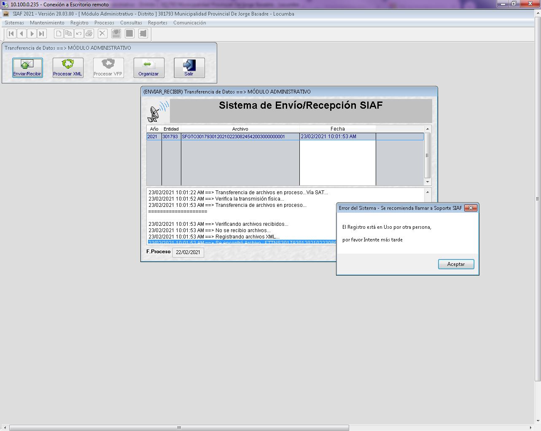
Task: Go to next record toolbar arrow
Action: [x=32, y=34]
